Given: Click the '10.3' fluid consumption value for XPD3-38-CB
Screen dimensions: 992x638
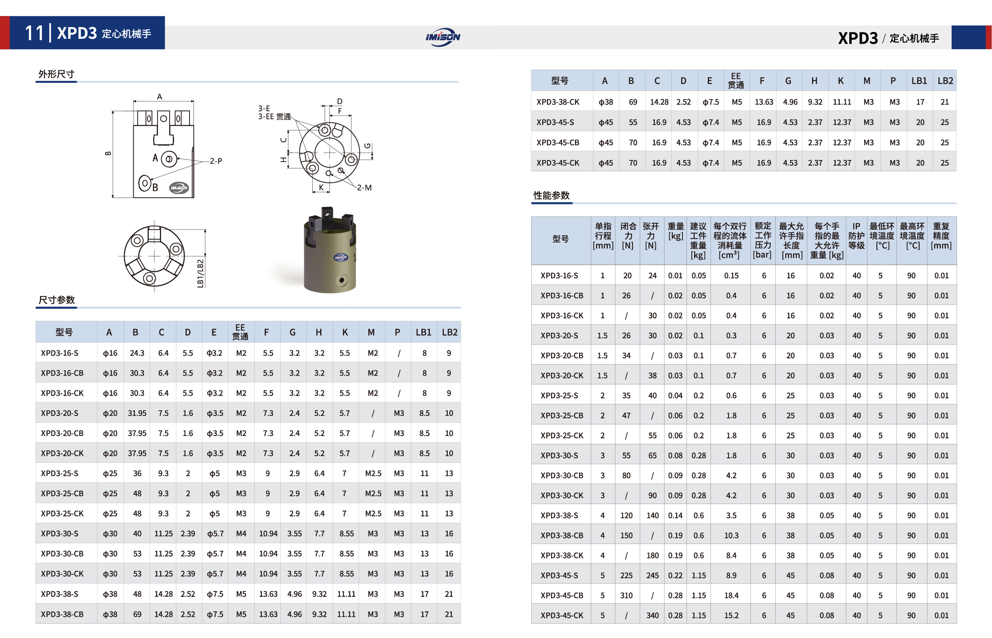Looking at the screenshot, I should (731, 535).
